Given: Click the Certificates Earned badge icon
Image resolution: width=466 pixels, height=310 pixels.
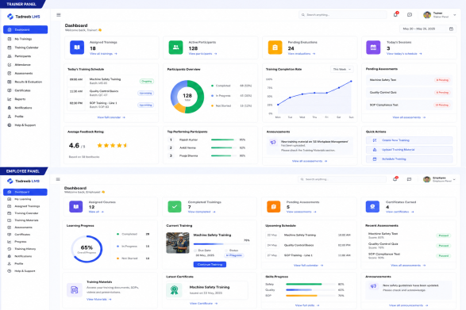Looking at the screenshot, I should coord(372,207).
